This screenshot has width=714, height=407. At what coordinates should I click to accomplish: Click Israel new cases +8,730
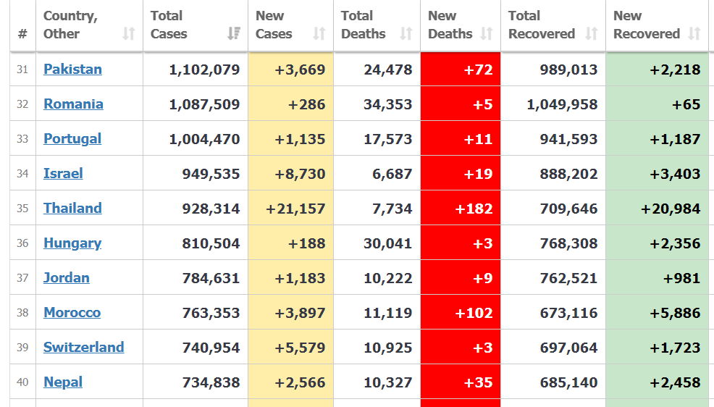(x=300, y=174)
